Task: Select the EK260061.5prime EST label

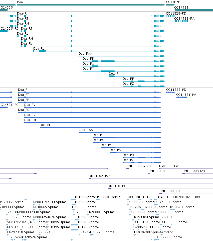Action: 101,212
